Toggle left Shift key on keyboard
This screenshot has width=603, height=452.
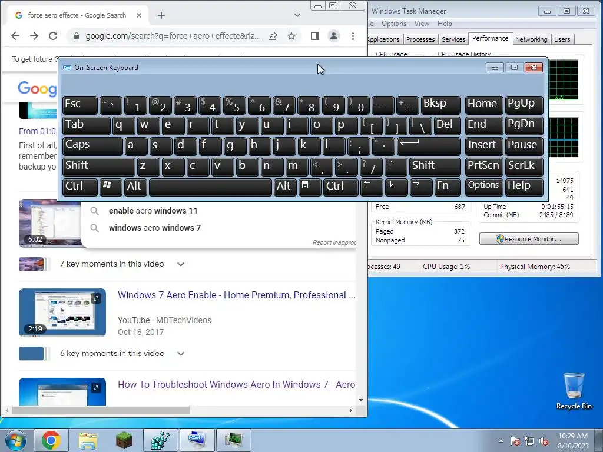pos(99,167)
